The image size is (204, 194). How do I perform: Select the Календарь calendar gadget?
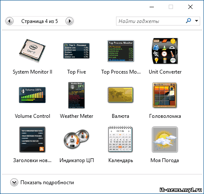point(120,139)
